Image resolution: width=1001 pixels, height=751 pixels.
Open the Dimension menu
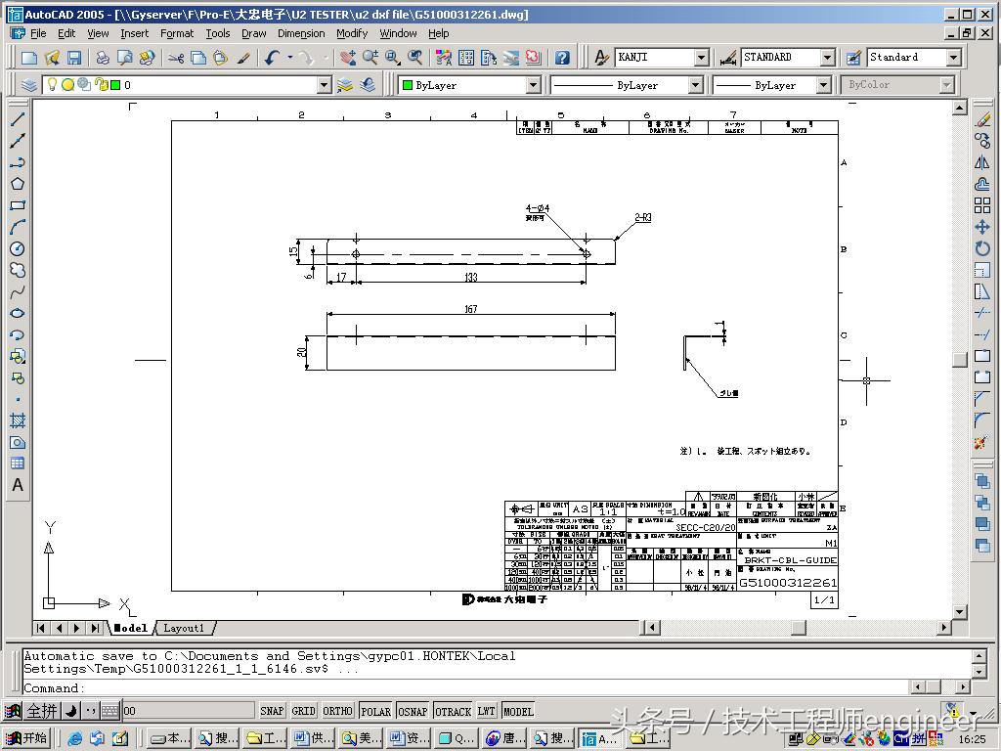tap(301, 33)
